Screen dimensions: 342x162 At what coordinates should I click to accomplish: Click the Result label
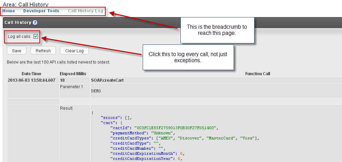tap(66, 108)
